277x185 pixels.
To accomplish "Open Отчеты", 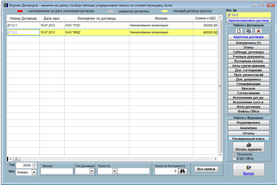I will (248, 133).
